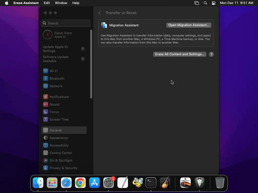Click Calub Viem Apple ID avatar

tap(48, 35)
